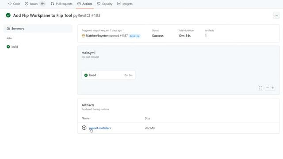This screenshot has height=159, width=283.
Task: Click the Pull requests icon
Action: [52, 4]
